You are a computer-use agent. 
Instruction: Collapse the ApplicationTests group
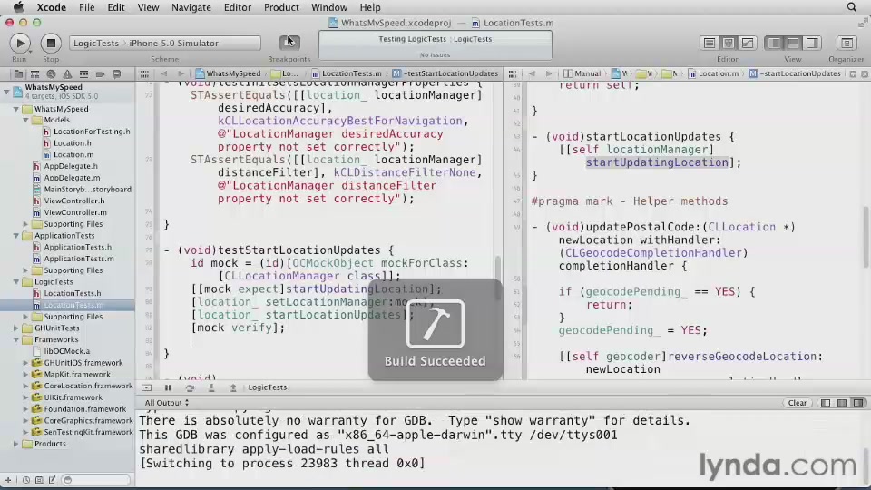(x=16, y=236)
